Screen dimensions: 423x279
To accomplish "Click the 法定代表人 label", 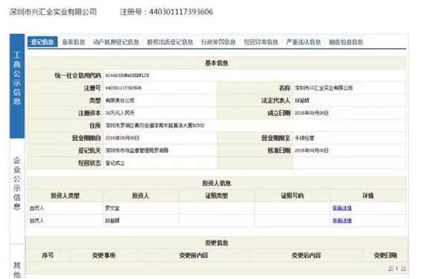I will [275, 101].
